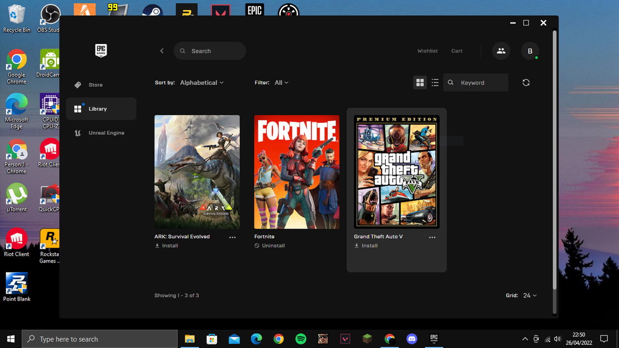This screenshot has height=348, width=619.
Task: Select the Recycle Bin desktop icon
Action: (17, 18)
